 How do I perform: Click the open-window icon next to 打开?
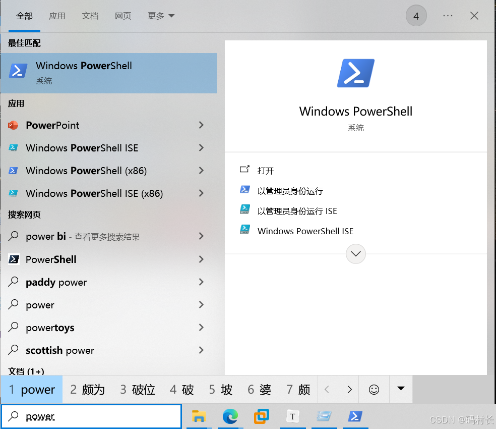click(244, 169)
